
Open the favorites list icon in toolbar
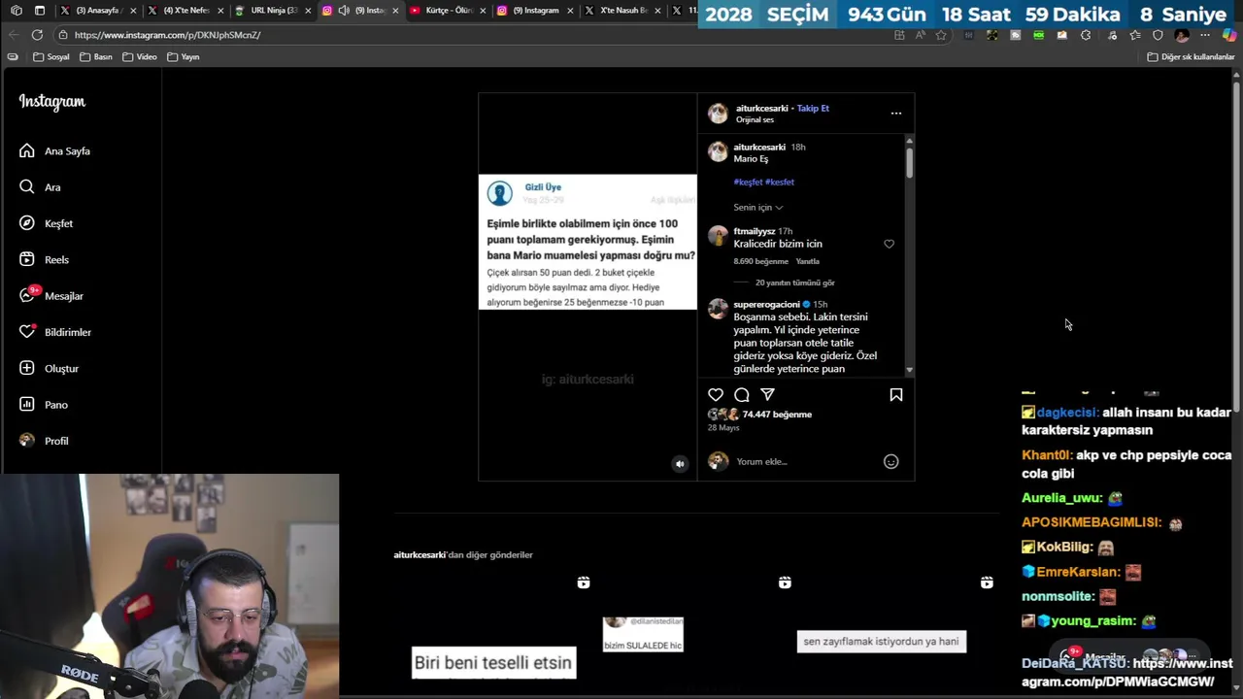pos(1134,35)
